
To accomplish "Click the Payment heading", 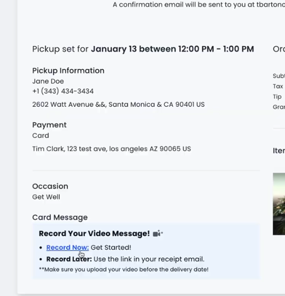I will coord(49,125).
